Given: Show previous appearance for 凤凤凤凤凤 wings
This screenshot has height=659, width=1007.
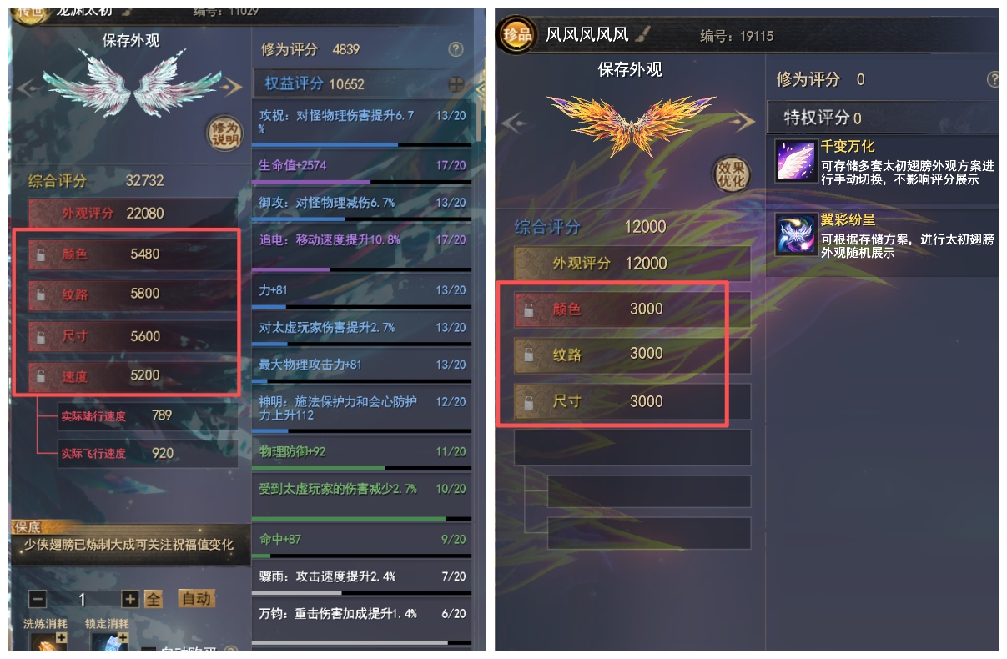Looking at the screenshot, I should pyautogui.click(x=512, y=123).
